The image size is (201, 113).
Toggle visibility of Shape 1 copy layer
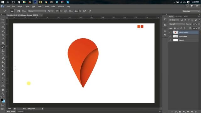170,33
